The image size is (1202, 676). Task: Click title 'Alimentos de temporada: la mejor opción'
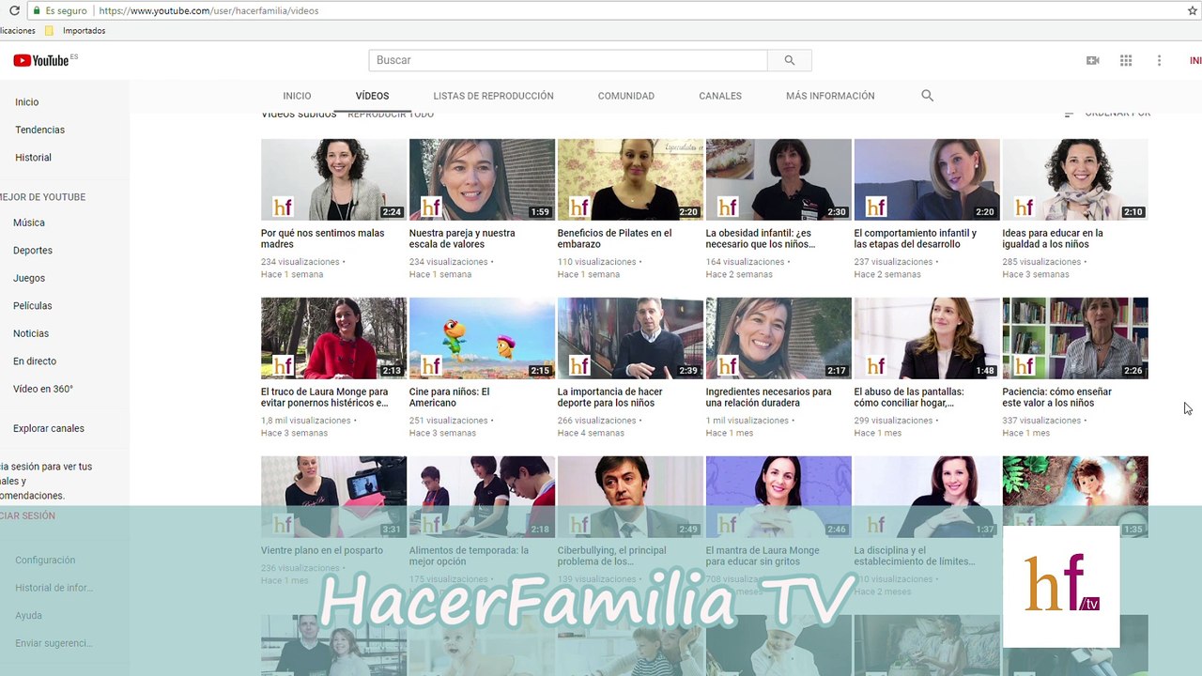470,556
